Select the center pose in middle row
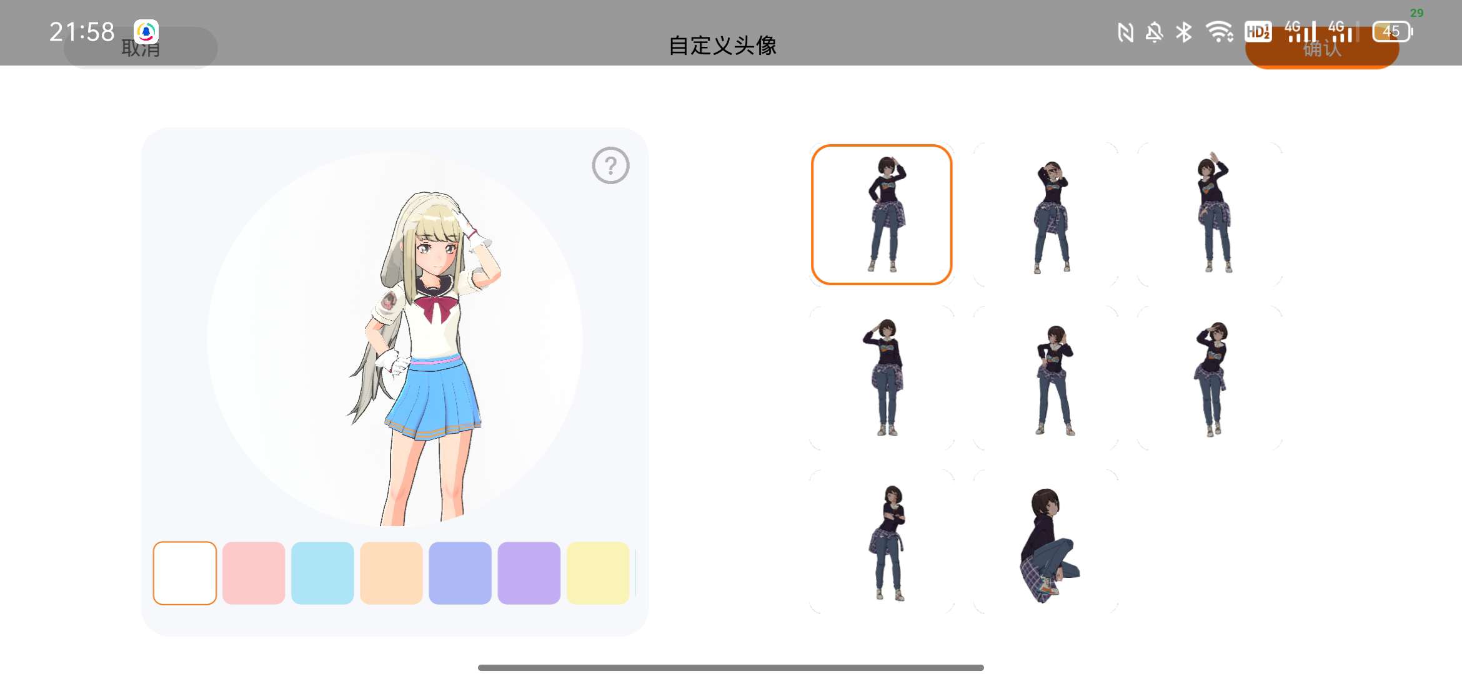 click(x=1045, y=378)
